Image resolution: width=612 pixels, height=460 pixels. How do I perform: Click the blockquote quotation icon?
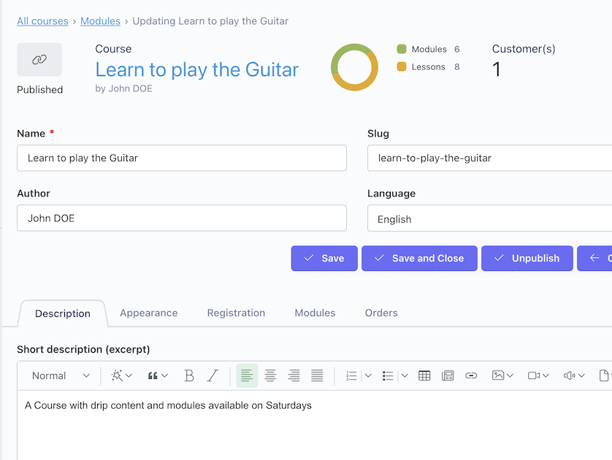coord(153,375)
